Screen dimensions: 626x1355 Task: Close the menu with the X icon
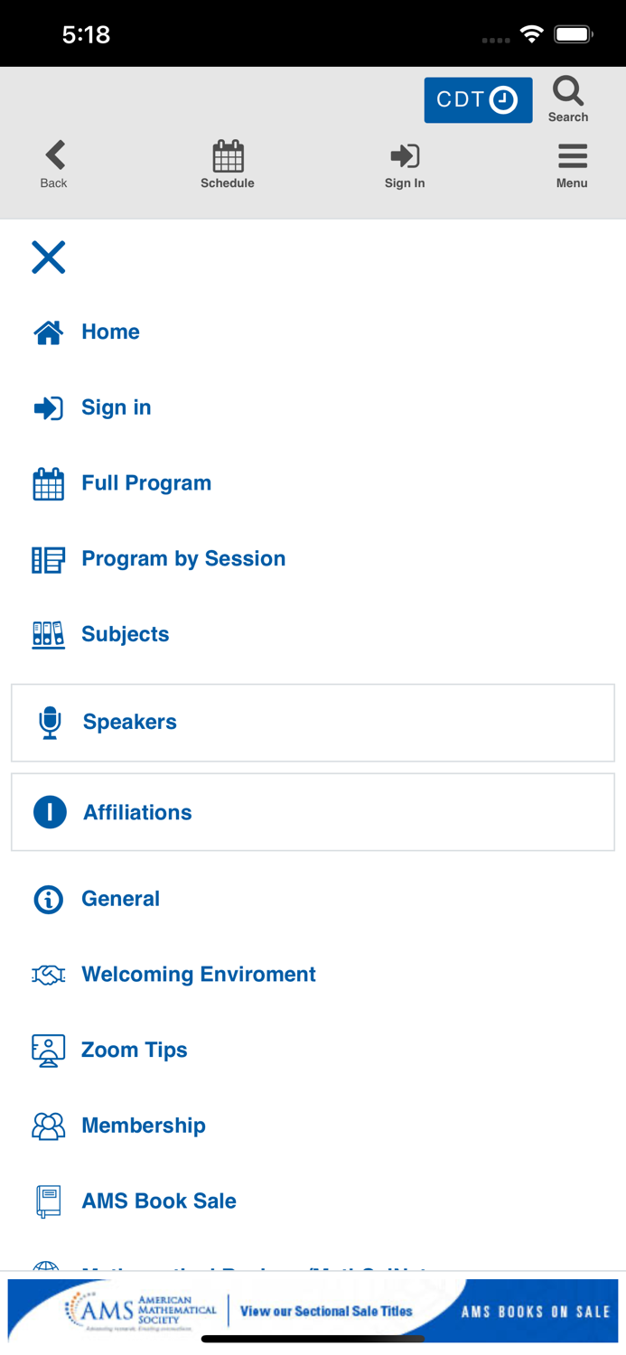coord(49,257)
